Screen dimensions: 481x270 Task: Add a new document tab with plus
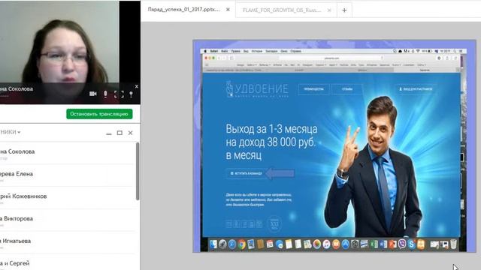(x=344, y=10)
